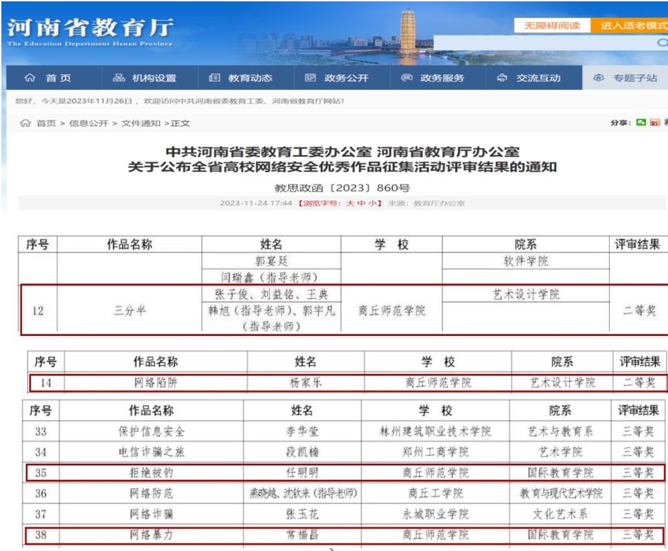Click the work name 网络暴力
This screenshot has height=551, width=668.
(x=151, y=535)
